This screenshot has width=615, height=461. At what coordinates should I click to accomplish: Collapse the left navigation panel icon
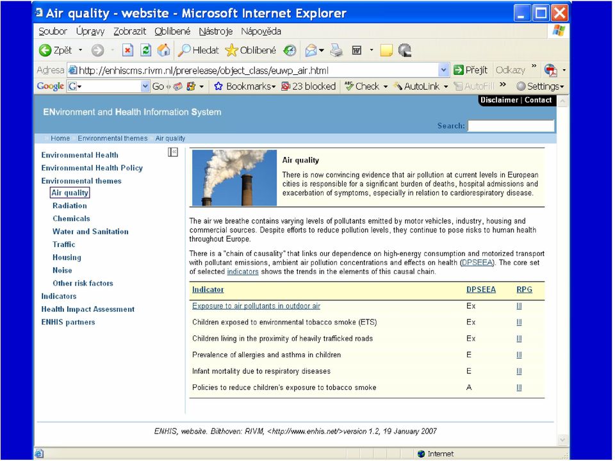tap(172, 152)
